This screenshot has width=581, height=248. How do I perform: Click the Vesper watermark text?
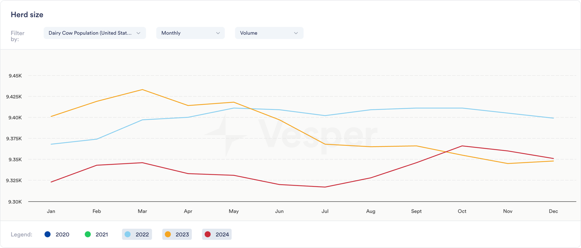tap(318, 135)
